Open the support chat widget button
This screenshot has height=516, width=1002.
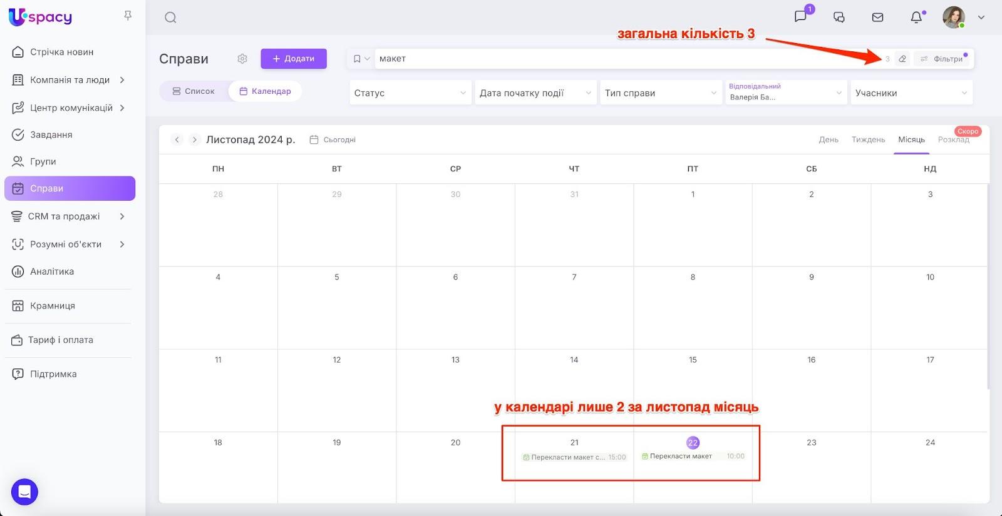[x=24, y=492]
